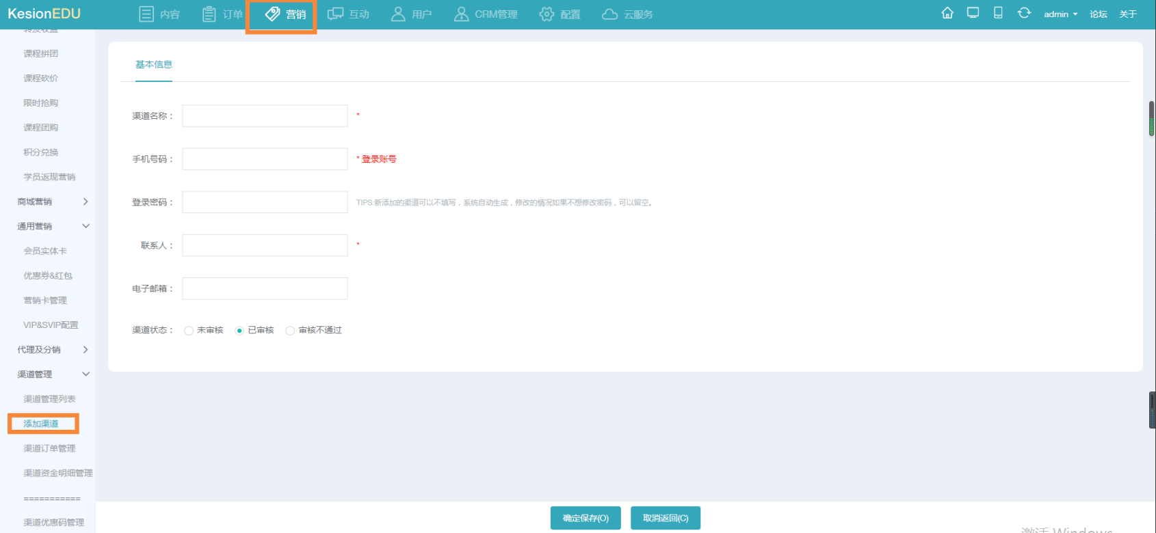Viewport: 1156px width, 533px height.
Task: Click the 内容 document icon in top navigation
Action: click(x=146, y=14)
